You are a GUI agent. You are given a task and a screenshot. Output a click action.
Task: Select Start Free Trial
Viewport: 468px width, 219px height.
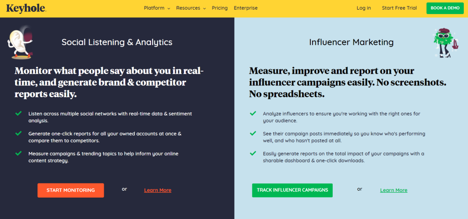click(399, 8)
